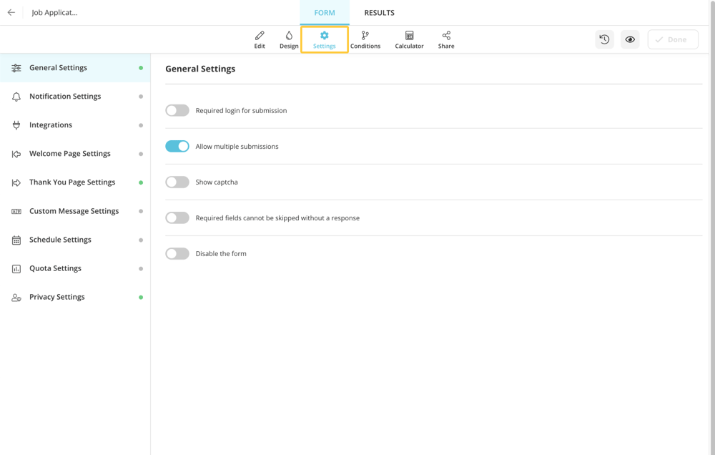715x455 pixels.
Task: Open the Share tool
Action: (446, 39)
